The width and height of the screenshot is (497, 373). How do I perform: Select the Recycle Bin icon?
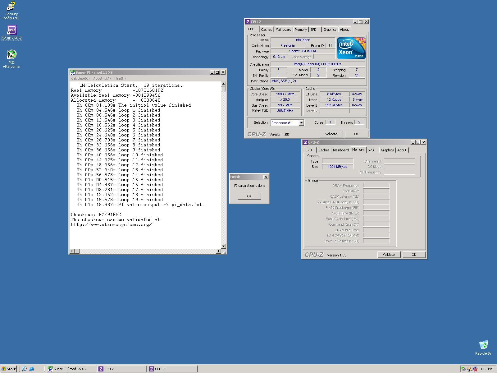483,348
